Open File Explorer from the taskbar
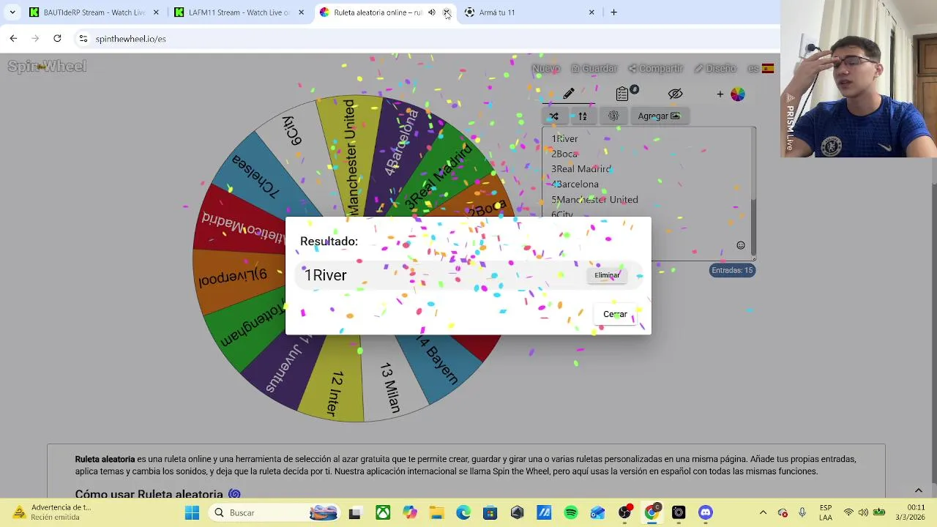Viewport: 937px width, 527px height. click(x=436, y=512)
